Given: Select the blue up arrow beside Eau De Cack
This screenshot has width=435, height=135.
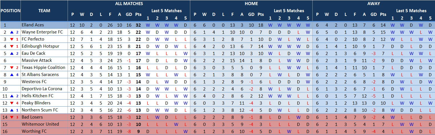Looking at the screenshot, I should (x=12, y=53).
